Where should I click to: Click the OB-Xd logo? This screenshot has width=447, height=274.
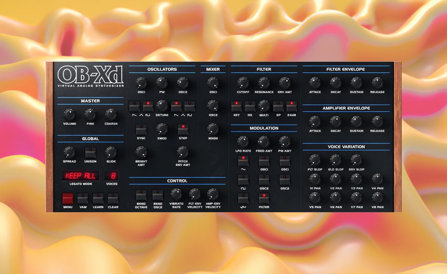click(x=90, y=75)
